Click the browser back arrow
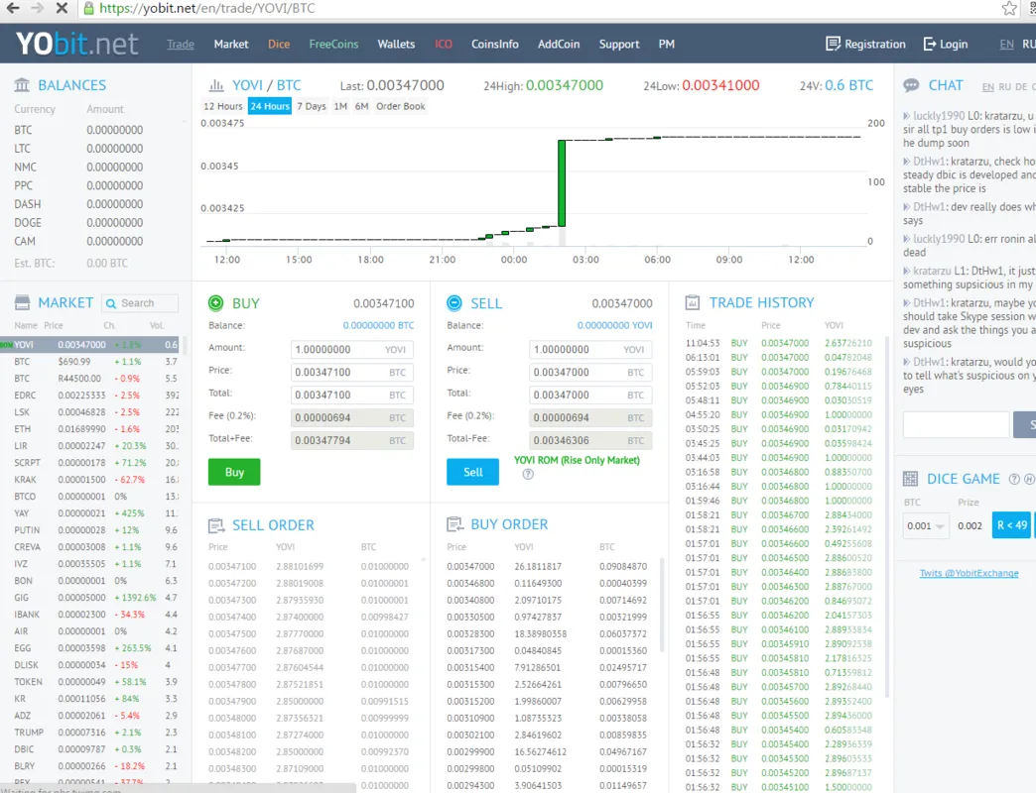 [x=13, y=9]
